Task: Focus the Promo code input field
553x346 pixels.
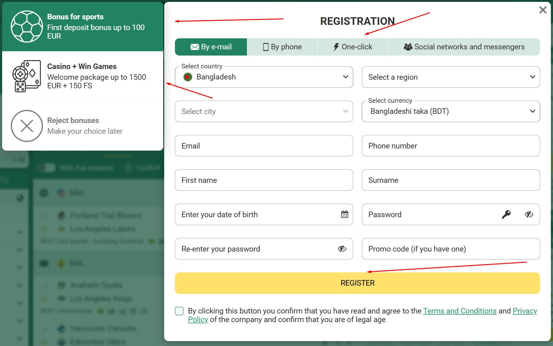Action: 451,249
